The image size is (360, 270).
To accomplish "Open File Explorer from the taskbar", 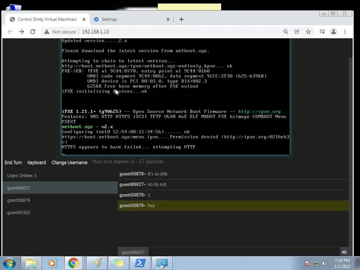I will 31,263.
